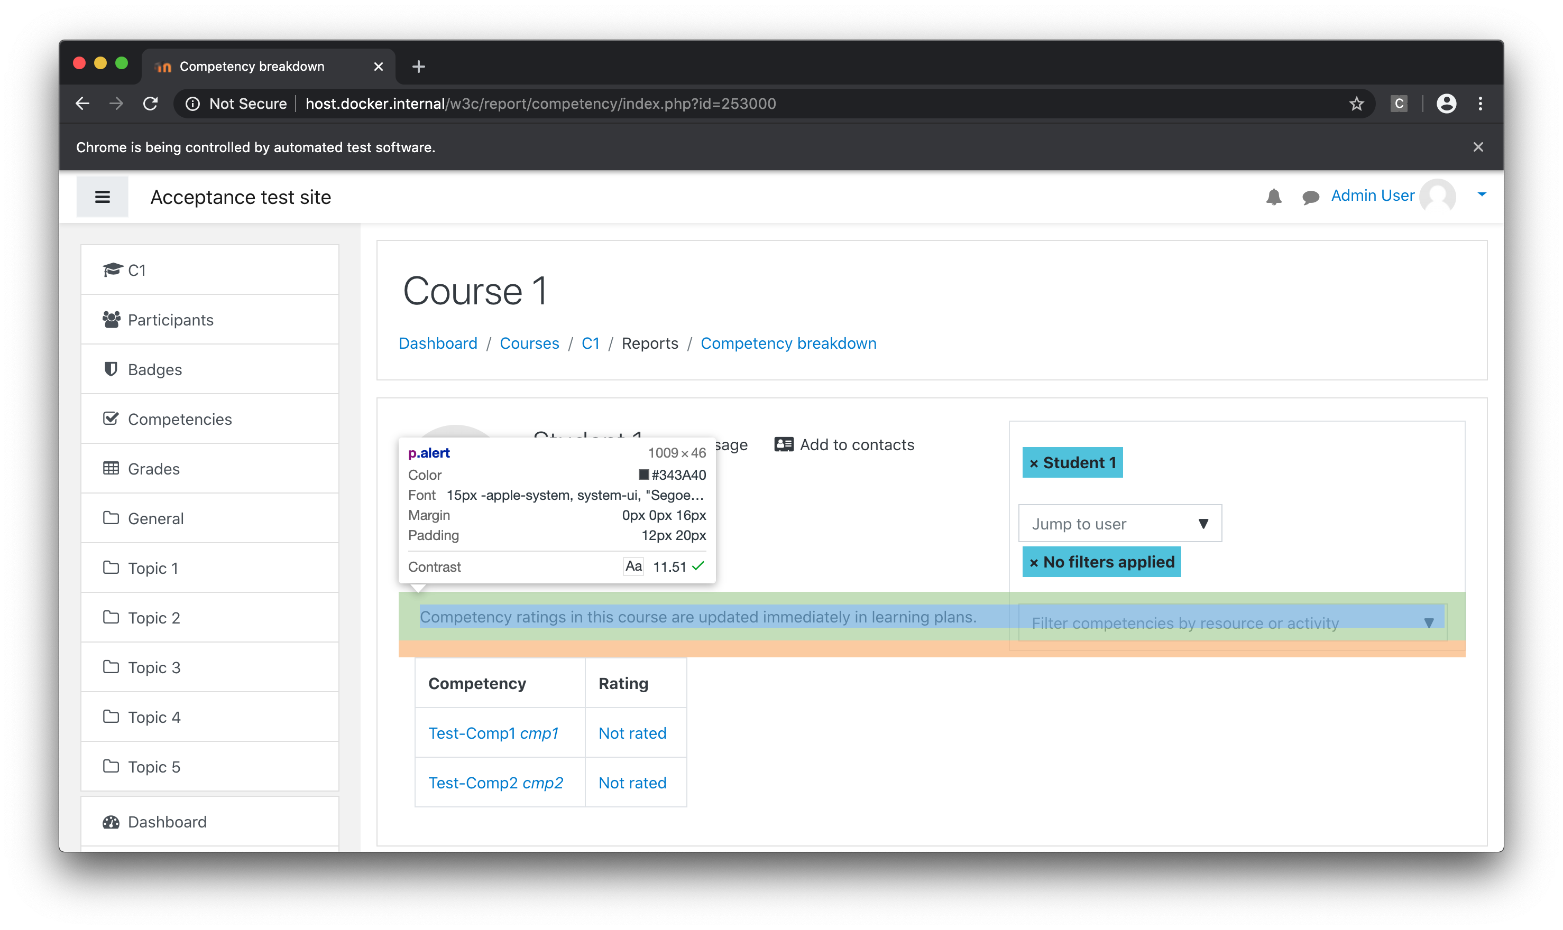Remove the Student 1 selection tag
Viewport: 1563px width, 930px height.
pyautogui.click(x=1072, y=462)
